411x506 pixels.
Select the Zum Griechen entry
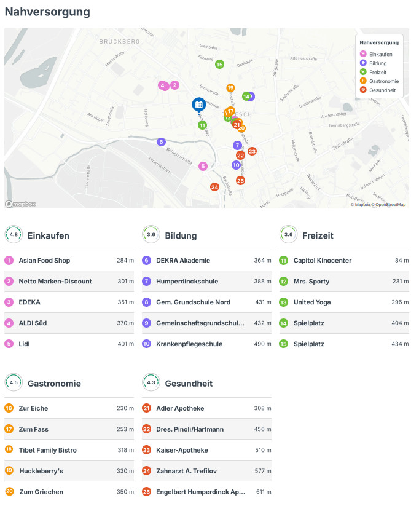[x=69, y=492]
